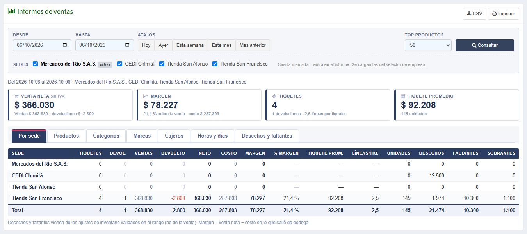This screenshot has width=527, height=234.
Task: Click the line chart icon on Margen card
Action: tap(146, 96)
